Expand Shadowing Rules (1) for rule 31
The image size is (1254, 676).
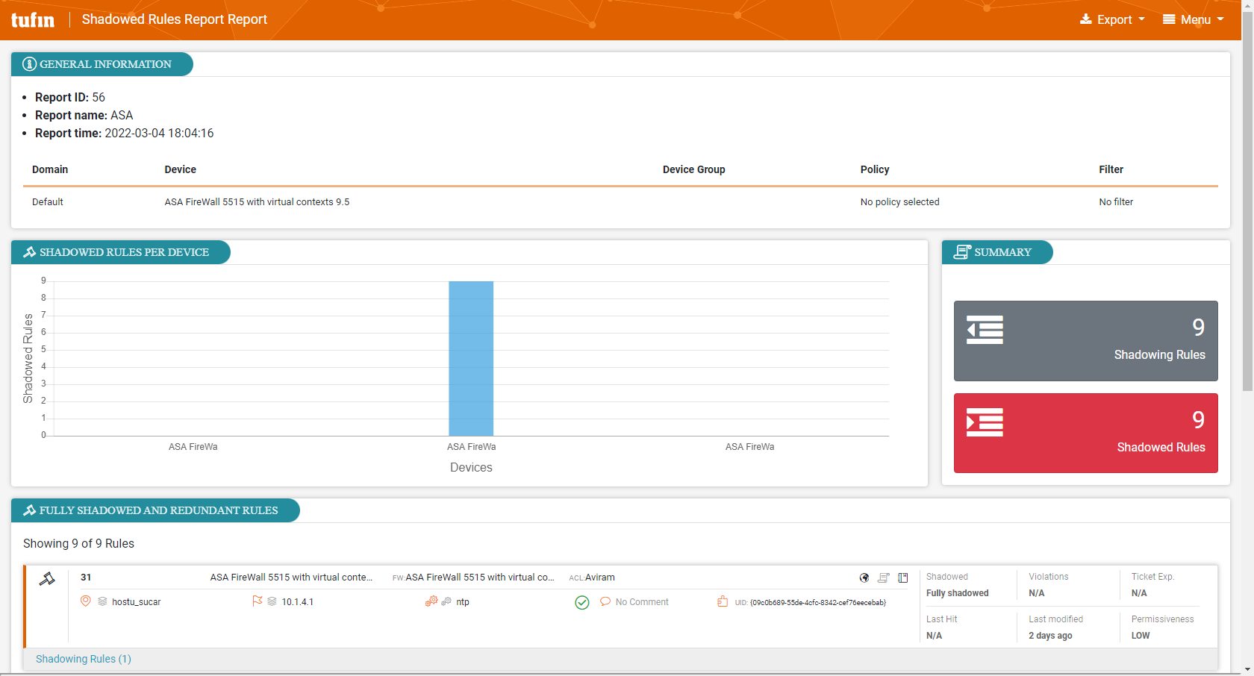(84, 659)
